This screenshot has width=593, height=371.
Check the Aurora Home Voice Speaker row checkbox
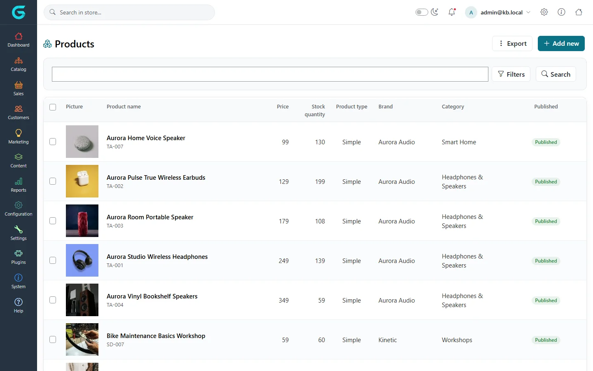click(x=53, y=142)
